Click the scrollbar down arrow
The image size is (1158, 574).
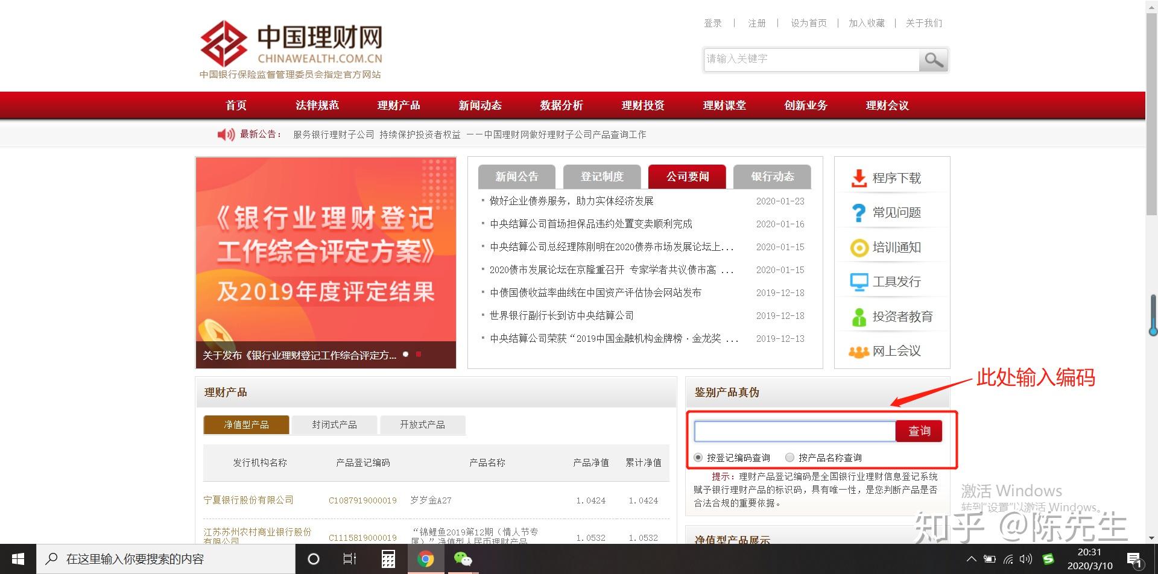pos(1151,538)
